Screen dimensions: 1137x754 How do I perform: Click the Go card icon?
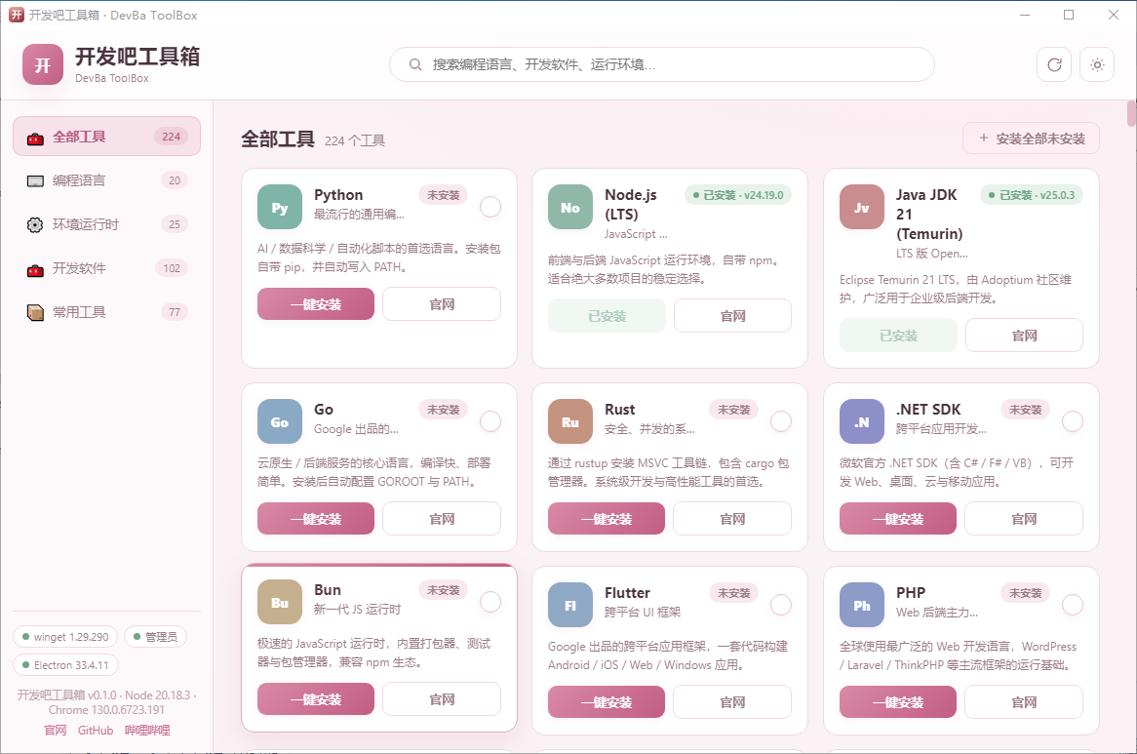279,421
